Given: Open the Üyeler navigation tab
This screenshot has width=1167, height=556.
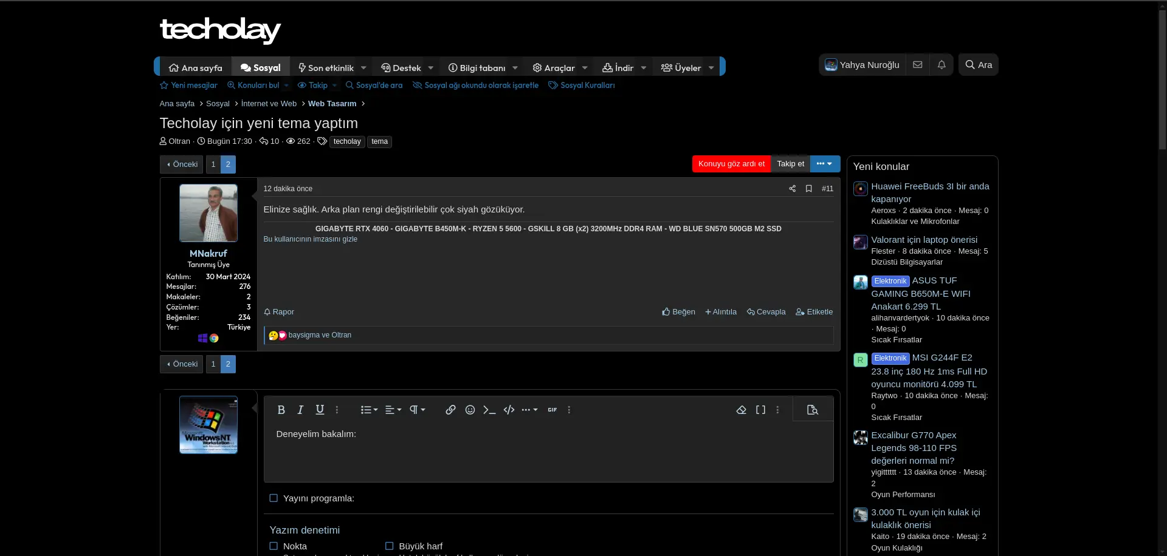Looking at the screenshot, I should pos(681,67).
